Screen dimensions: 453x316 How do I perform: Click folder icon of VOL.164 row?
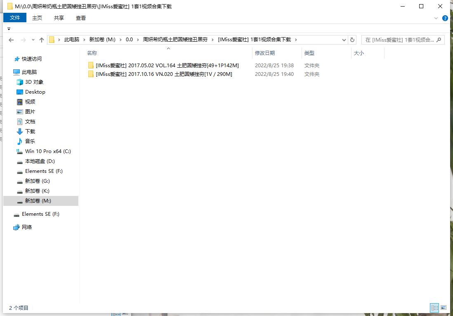[91, 66]
